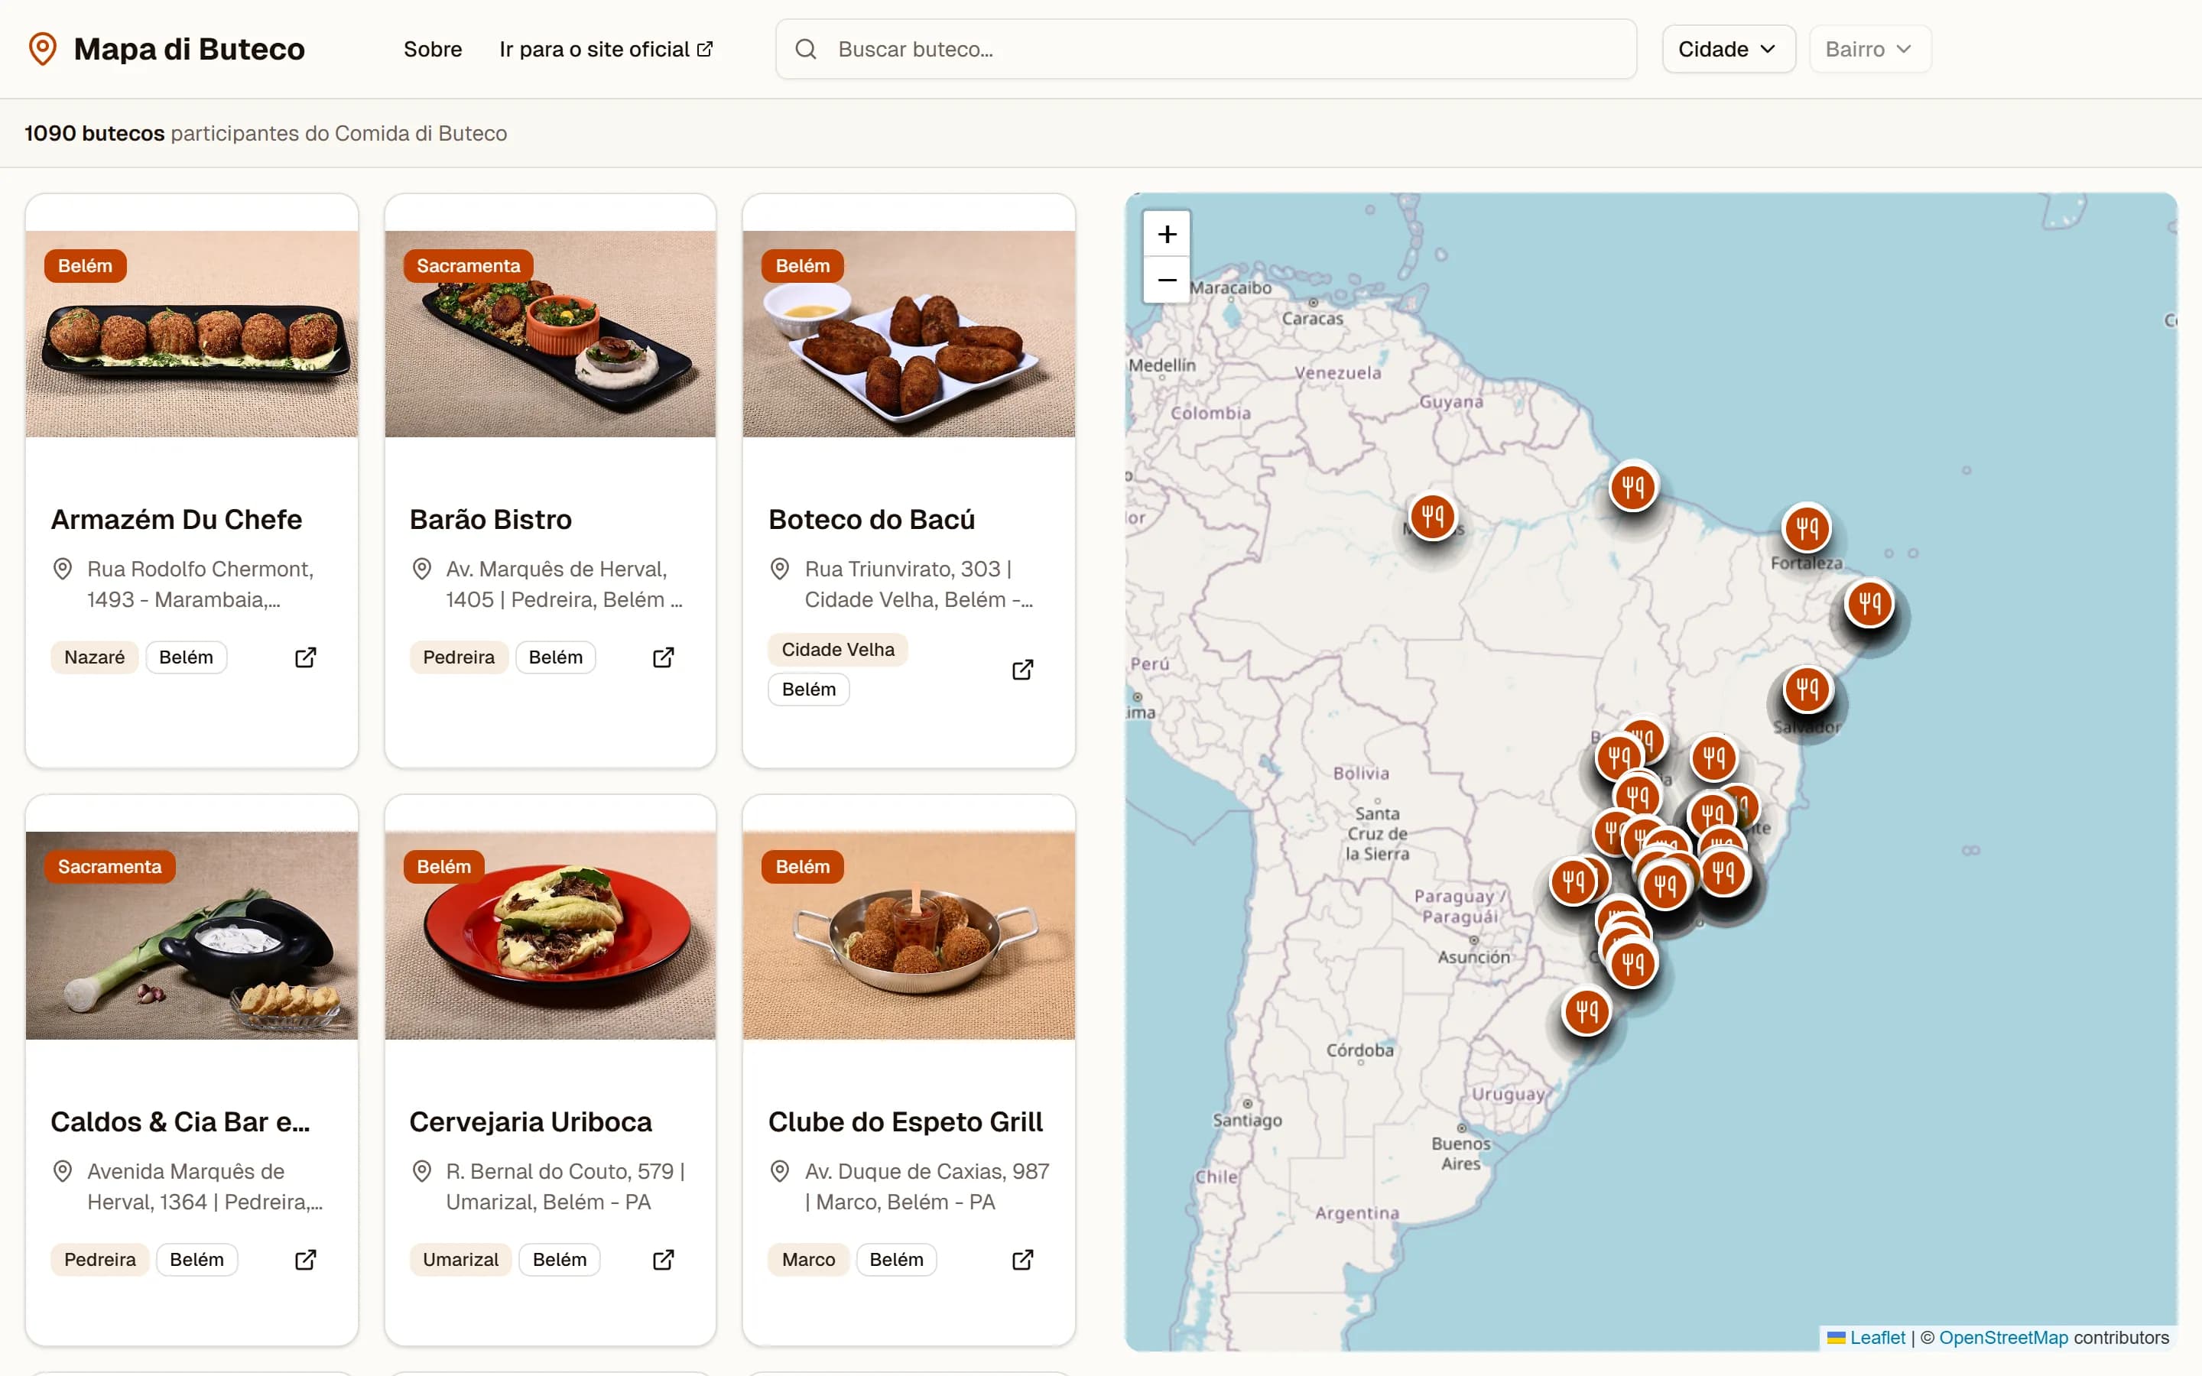Click the Boteco do Bacú title
The image size is (2202, 1376).
pyautogui.click(x=872, y=520)
